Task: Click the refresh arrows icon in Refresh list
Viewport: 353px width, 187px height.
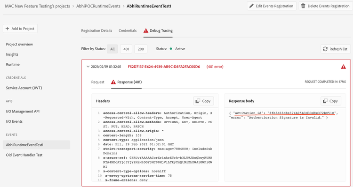Action: tap(325, 49)
